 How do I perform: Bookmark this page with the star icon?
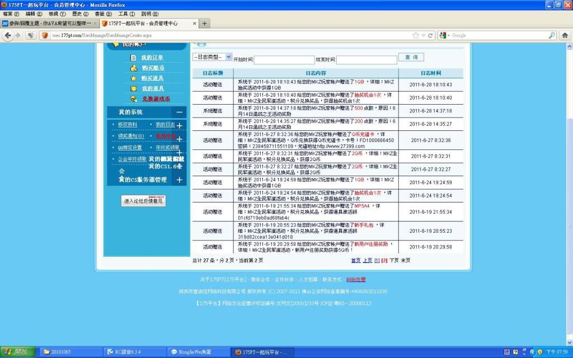click(x=416, y=35)
